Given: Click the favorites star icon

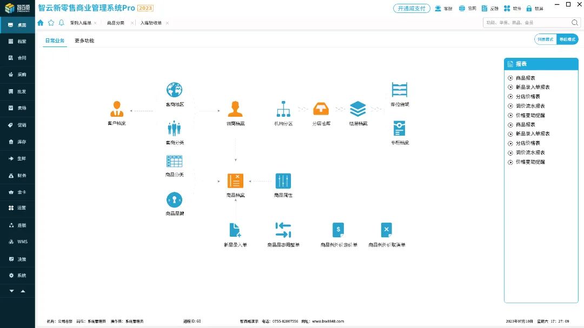Looking at the screenshot, I should tap(51, 23).
